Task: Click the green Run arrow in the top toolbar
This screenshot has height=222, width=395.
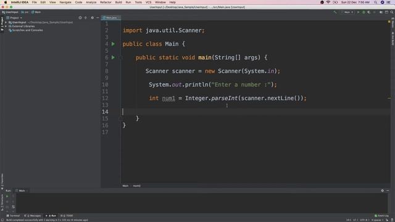Action: pos(358,12)
